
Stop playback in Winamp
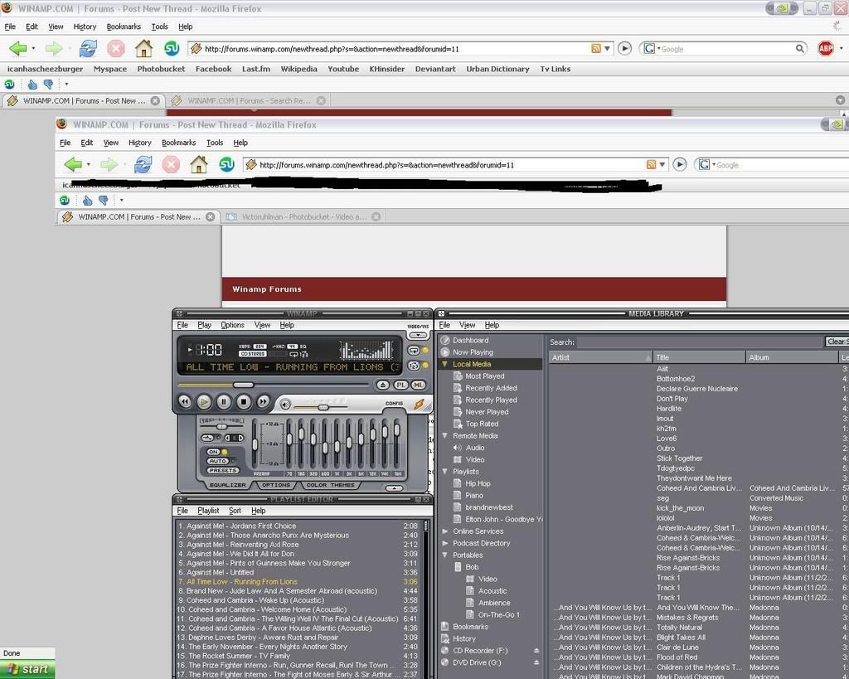tap(244, 402)
